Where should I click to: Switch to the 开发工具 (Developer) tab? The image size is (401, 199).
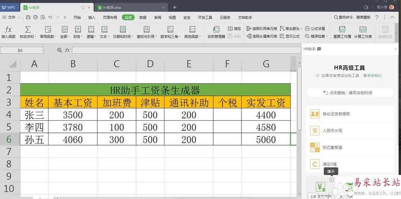205,17
